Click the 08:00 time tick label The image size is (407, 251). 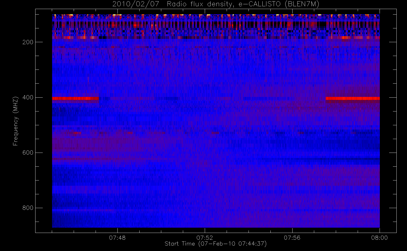pos(380,238)
